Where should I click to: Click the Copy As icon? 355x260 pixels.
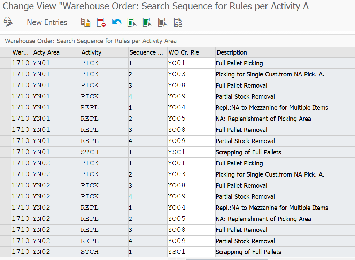pyautogui.click(x=85, y=23)
